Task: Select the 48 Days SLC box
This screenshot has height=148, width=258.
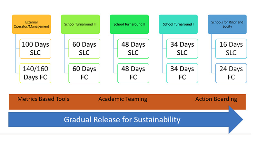Action: [133, 49]
